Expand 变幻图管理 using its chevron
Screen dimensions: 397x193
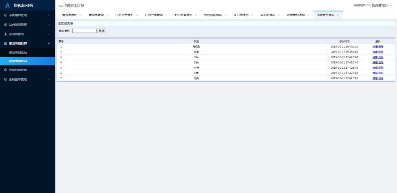49,34
